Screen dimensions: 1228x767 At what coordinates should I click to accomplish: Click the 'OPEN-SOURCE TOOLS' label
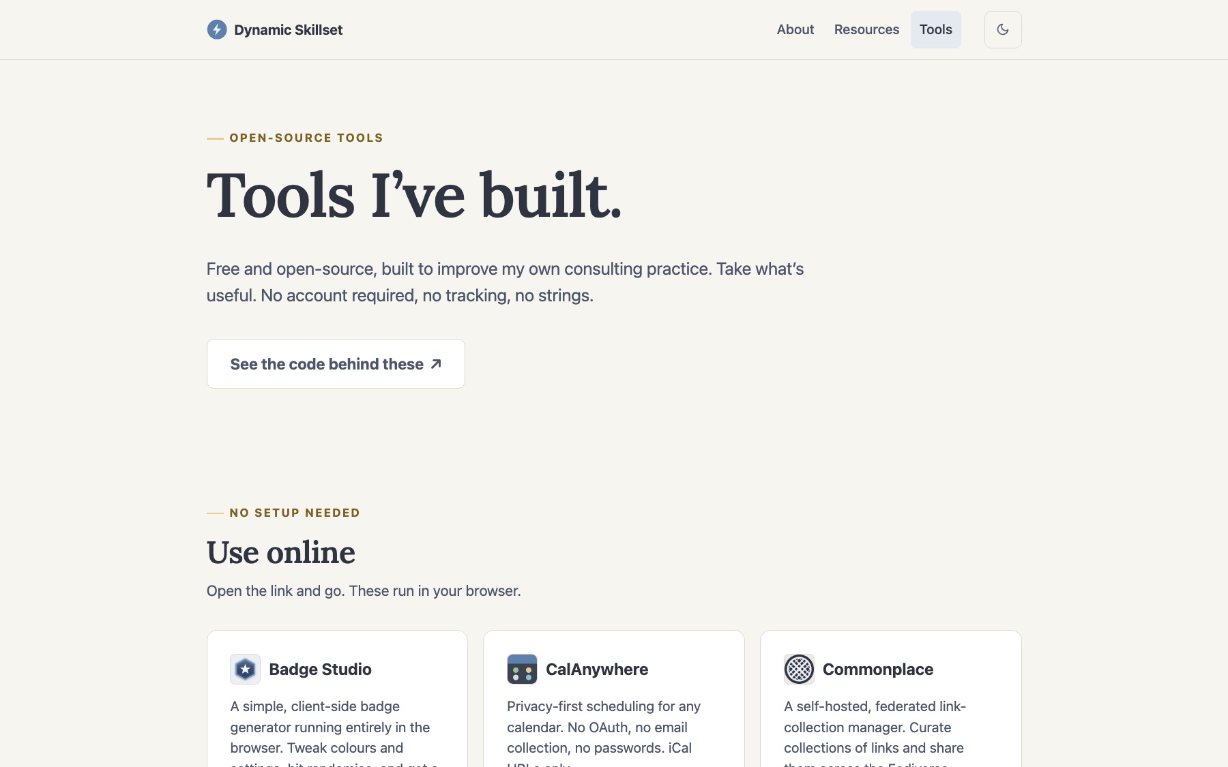(306, 138)
